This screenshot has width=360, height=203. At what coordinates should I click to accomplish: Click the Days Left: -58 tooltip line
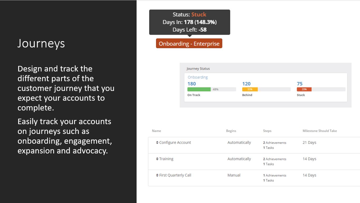(x=189, y=30)
